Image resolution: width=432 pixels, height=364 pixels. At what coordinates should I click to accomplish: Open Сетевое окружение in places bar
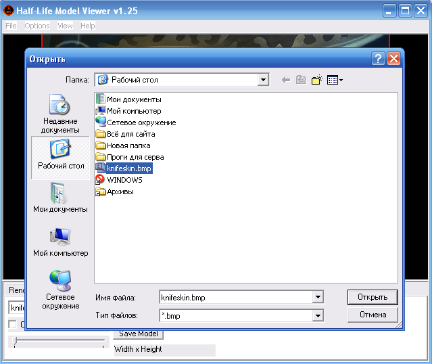(60, 290)
